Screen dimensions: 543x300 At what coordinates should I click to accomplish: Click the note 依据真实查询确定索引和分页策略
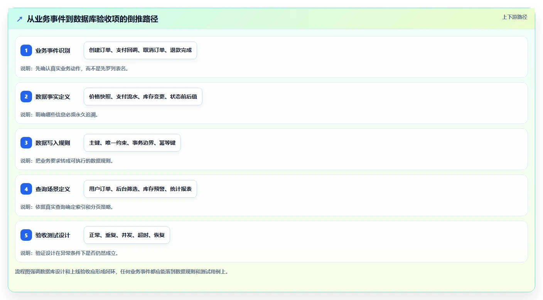pyautogui.click(x=67, y=207)
